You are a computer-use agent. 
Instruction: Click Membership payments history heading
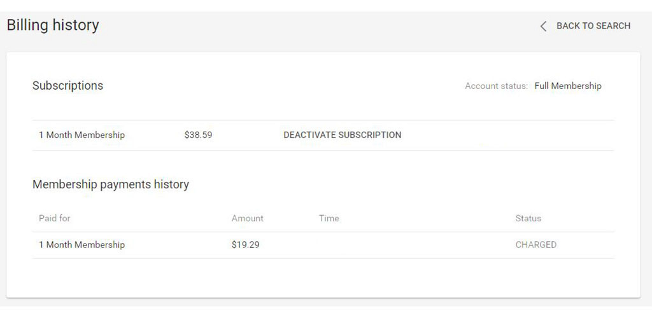(111, 184)
